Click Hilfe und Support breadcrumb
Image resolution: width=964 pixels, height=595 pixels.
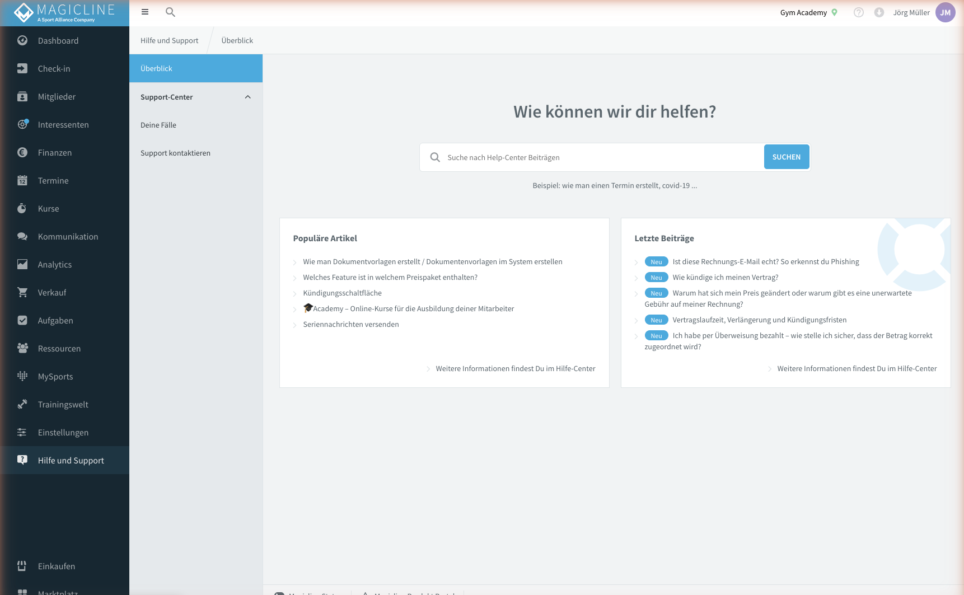169,40
